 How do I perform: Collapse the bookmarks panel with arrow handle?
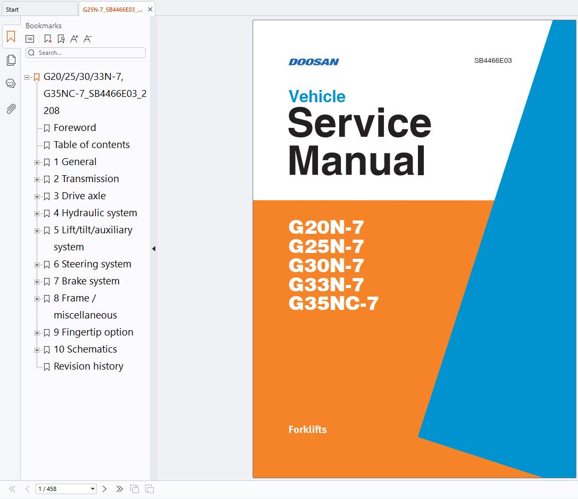[154, 249]
